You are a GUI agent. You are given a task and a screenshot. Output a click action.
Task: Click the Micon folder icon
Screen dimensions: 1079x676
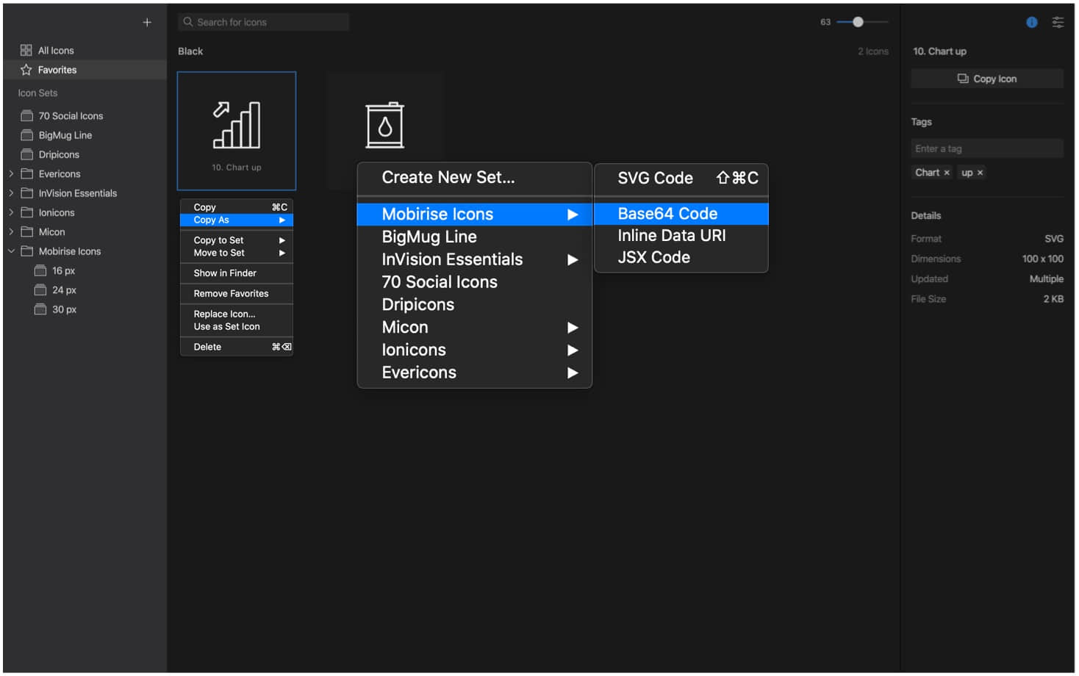pyautogui.click(x=27, y=231)
